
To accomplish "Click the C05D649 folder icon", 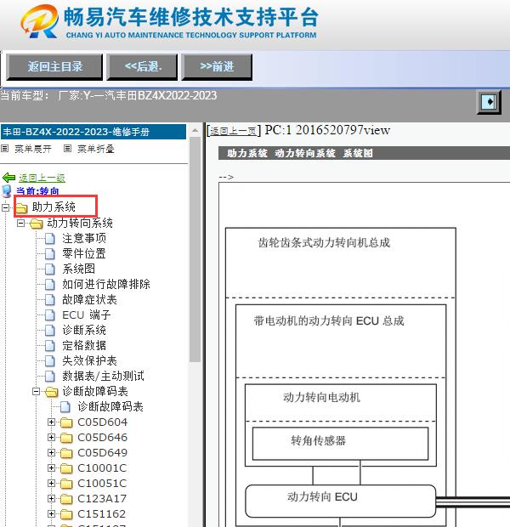I will click(x=66, y=453).
